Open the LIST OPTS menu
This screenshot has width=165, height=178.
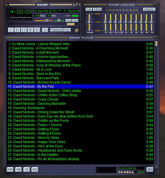(150, 169)
